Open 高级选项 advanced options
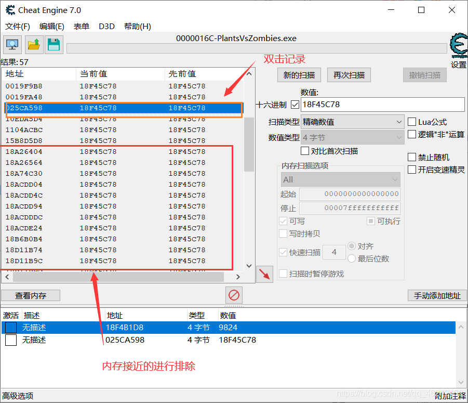This screenshot has width=468, height=403. (x=18, y=396)
